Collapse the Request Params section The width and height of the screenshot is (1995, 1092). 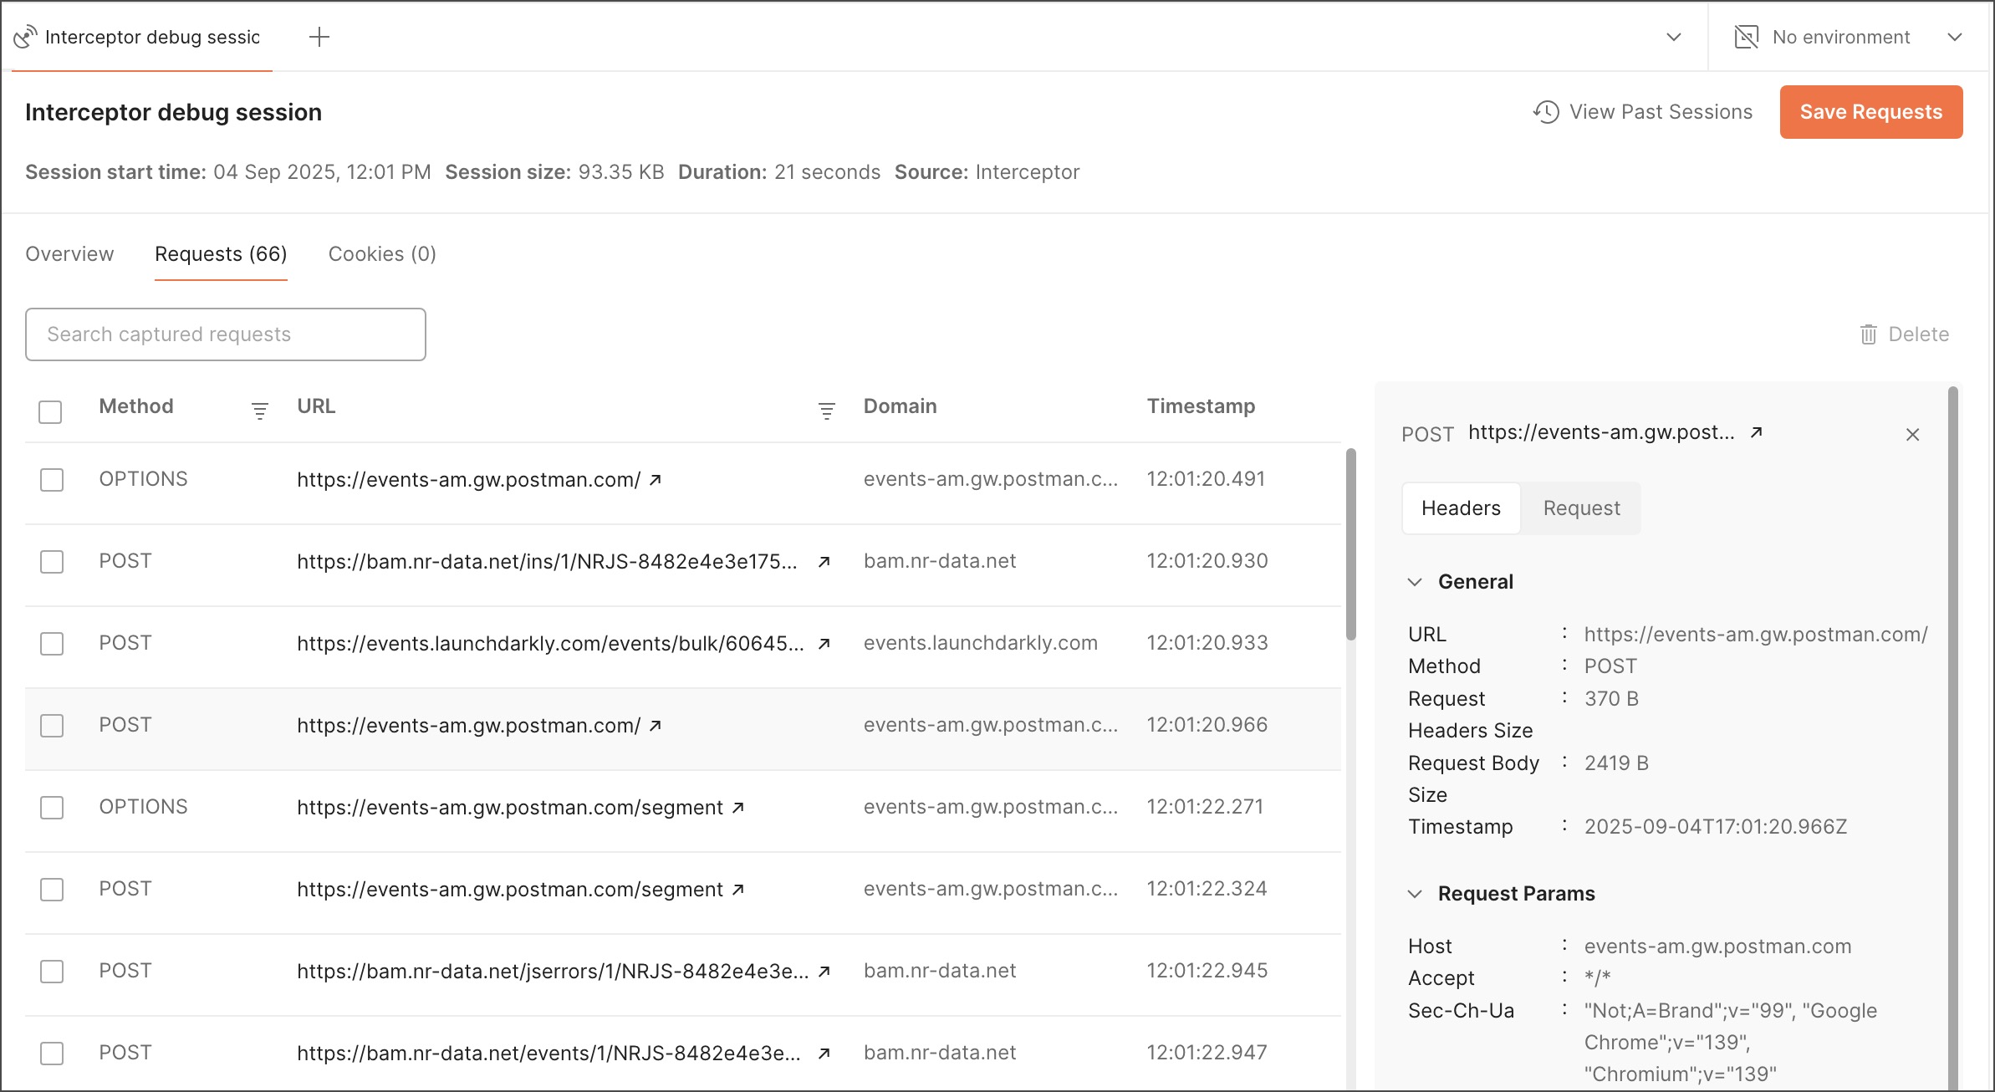[x=1415, y=894]
